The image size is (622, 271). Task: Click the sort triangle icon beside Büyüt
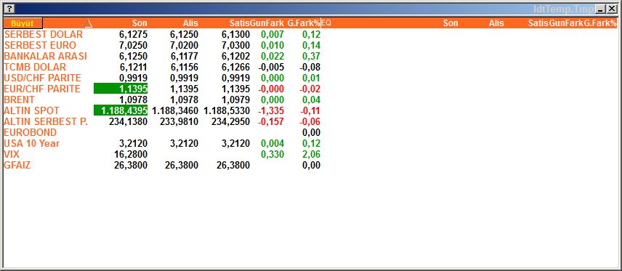(89, 23)
